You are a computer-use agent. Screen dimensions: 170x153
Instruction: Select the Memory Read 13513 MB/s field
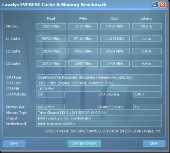51,26
